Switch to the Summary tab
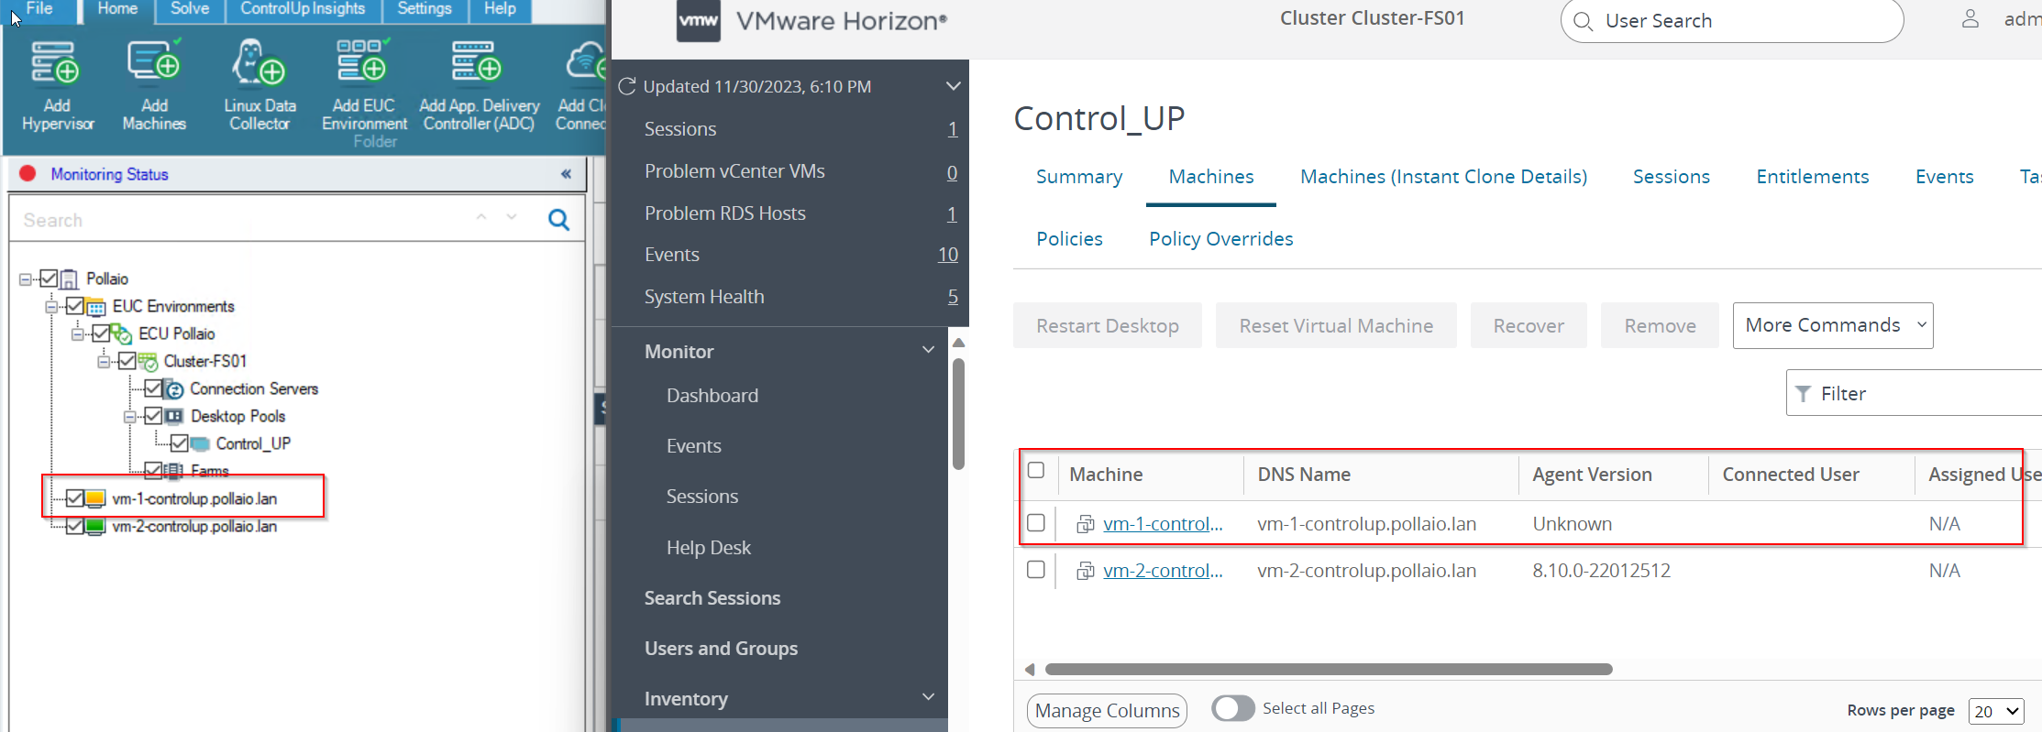This screenshot has width=2042, height=732. [x=1079, y=177]
